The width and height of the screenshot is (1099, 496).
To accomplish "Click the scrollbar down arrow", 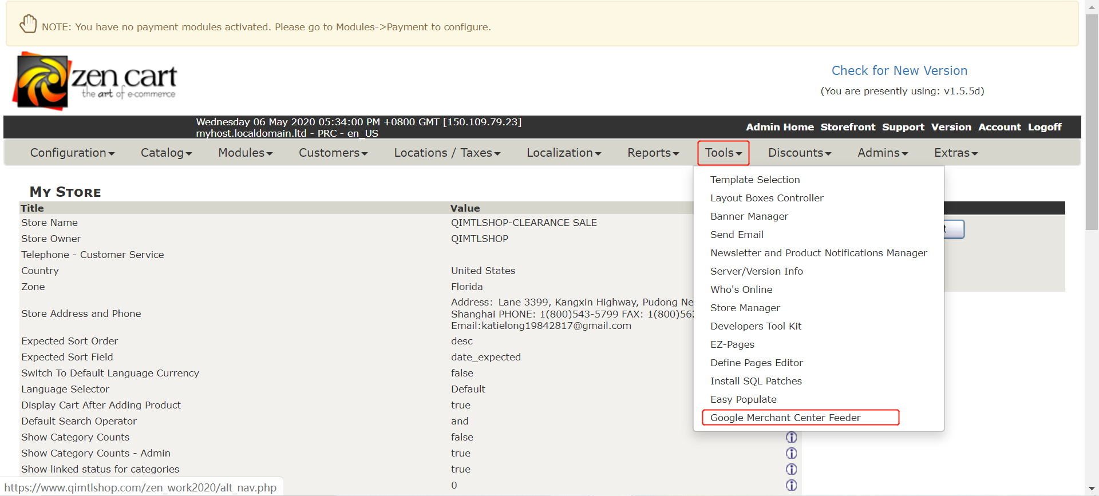I will pyautogui.click(x=1092, y=489).
